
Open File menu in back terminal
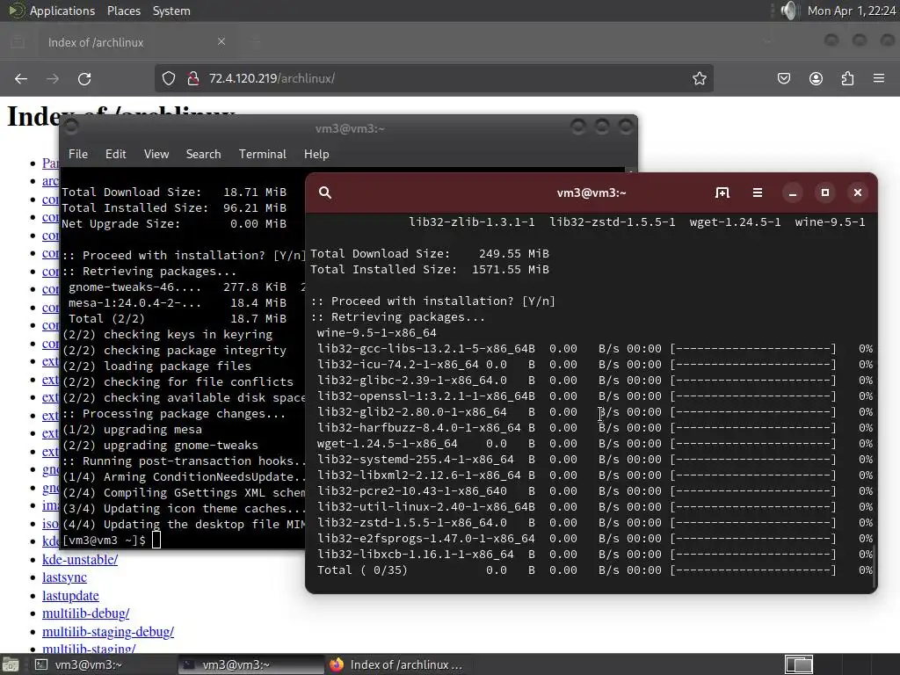[78, 154]
